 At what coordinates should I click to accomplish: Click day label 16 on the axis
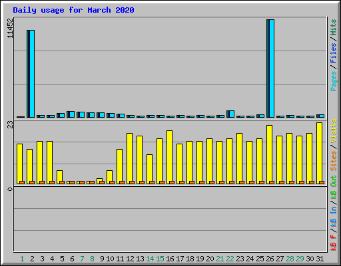pos(170,259)
